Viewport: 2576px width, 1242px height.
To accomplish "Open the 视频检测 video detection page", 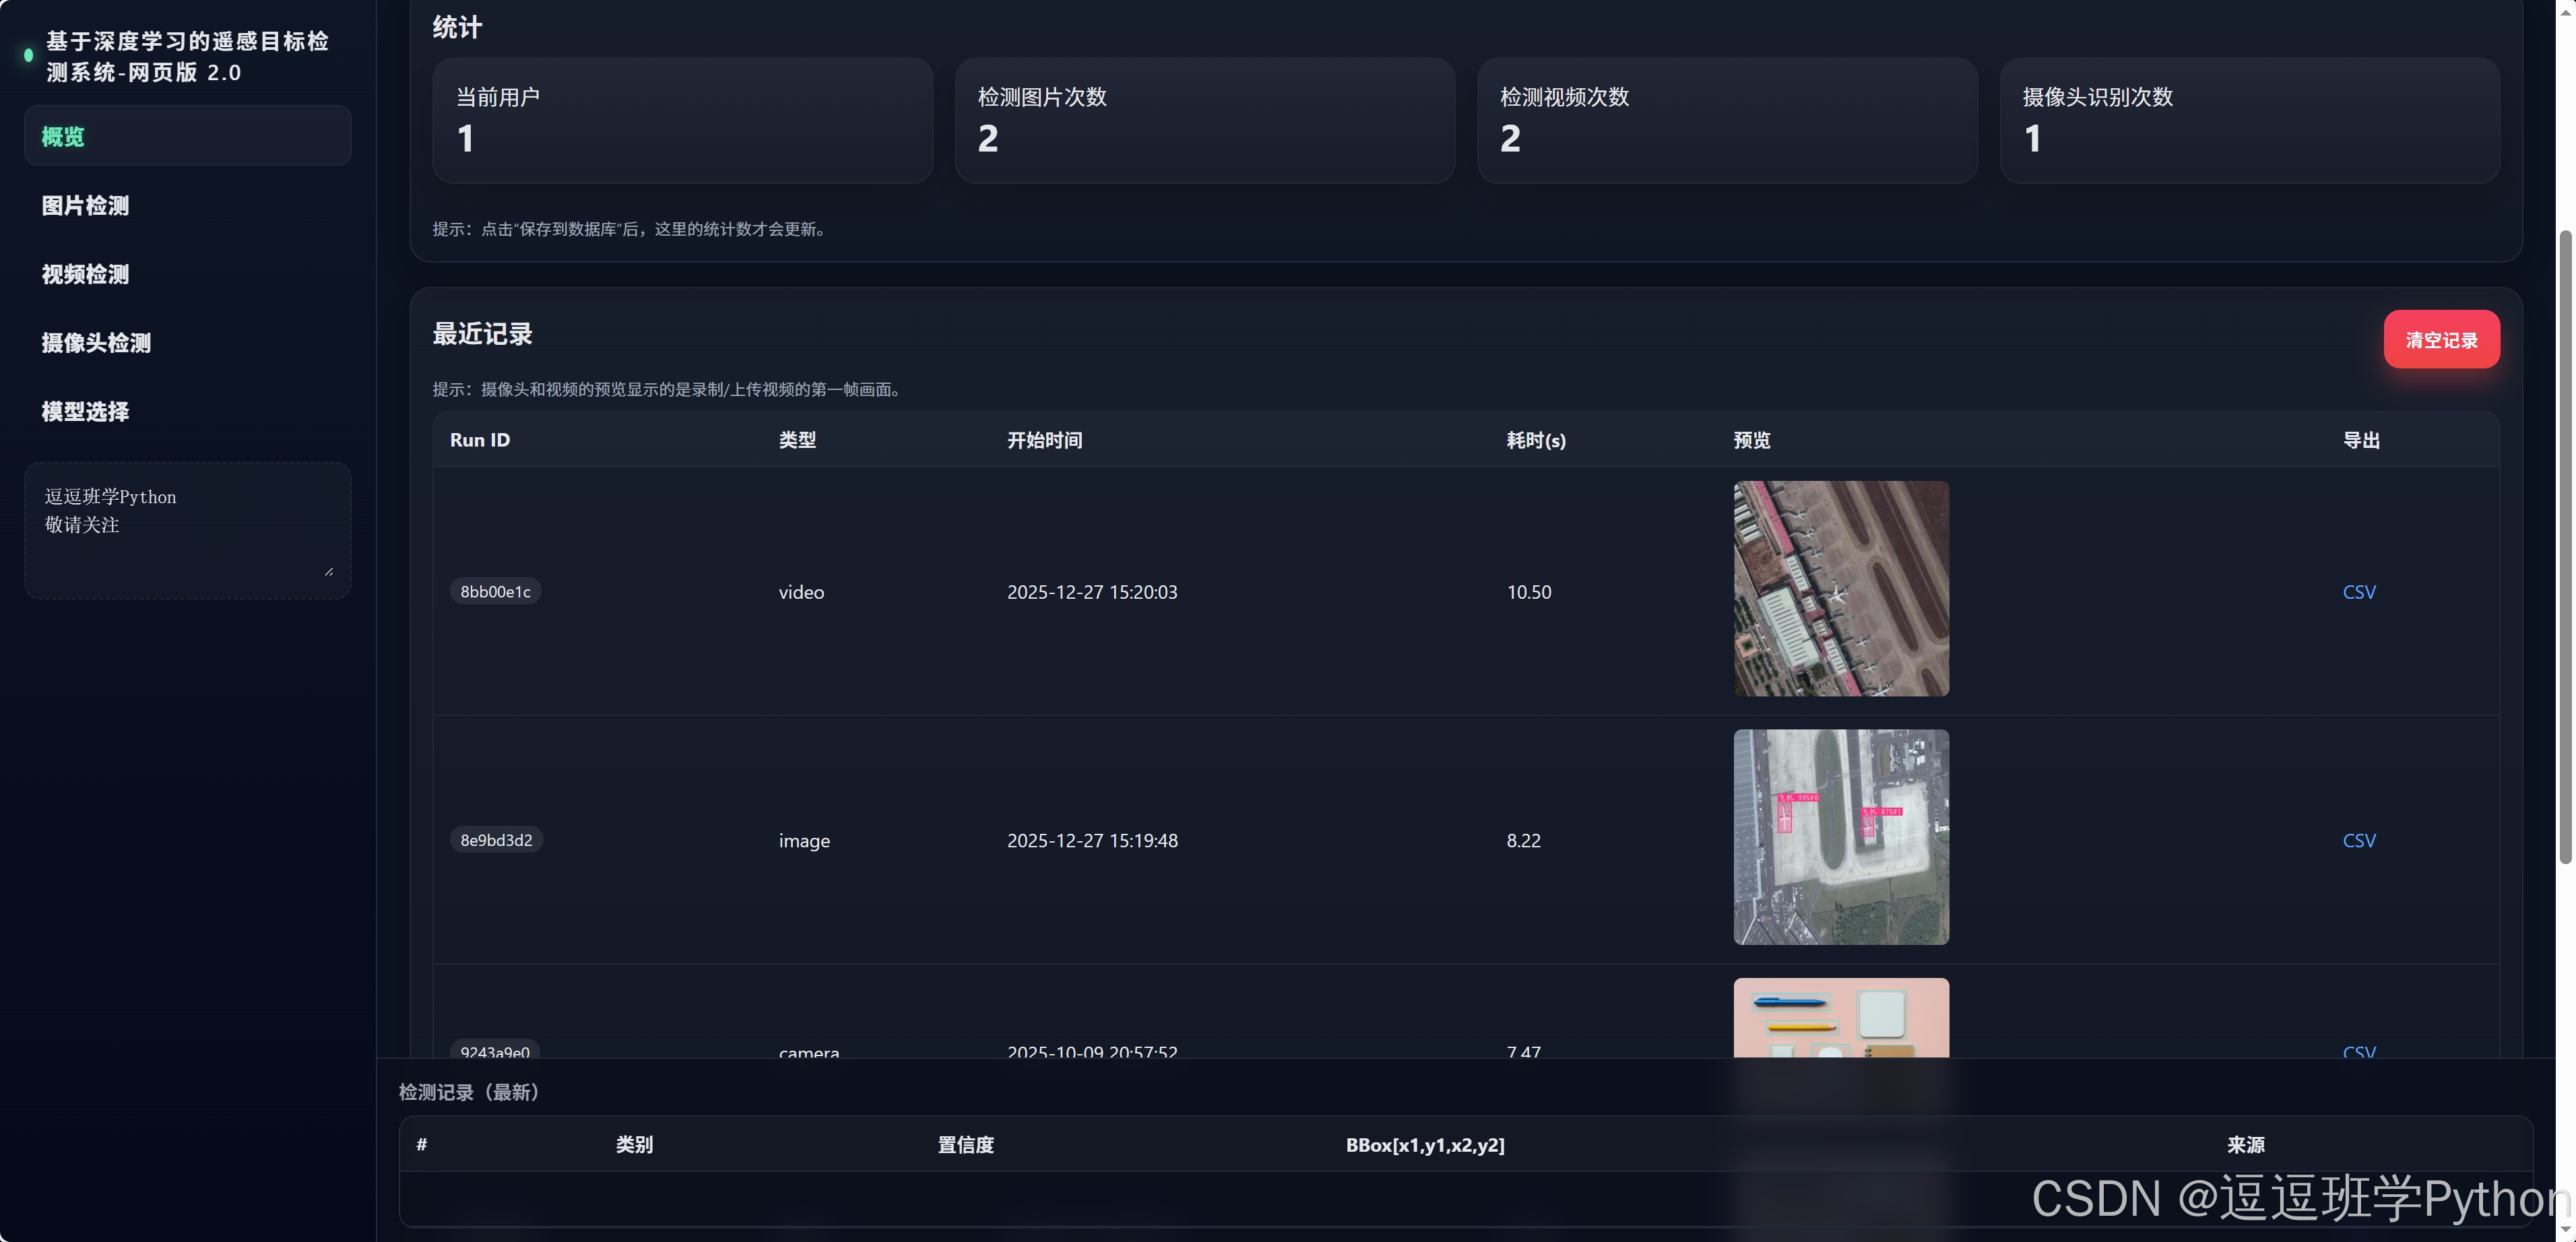I will tap(187, 274).
